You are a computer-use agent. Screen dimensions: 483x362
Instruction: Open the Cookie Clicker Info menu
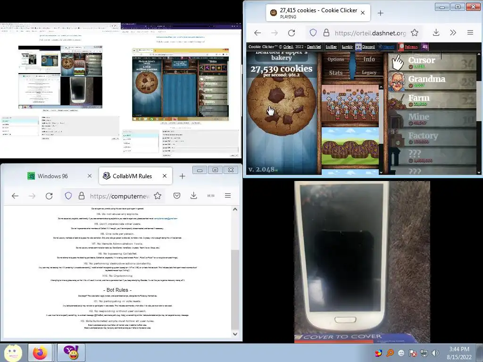pyautogui.click(x=369, y=59)
